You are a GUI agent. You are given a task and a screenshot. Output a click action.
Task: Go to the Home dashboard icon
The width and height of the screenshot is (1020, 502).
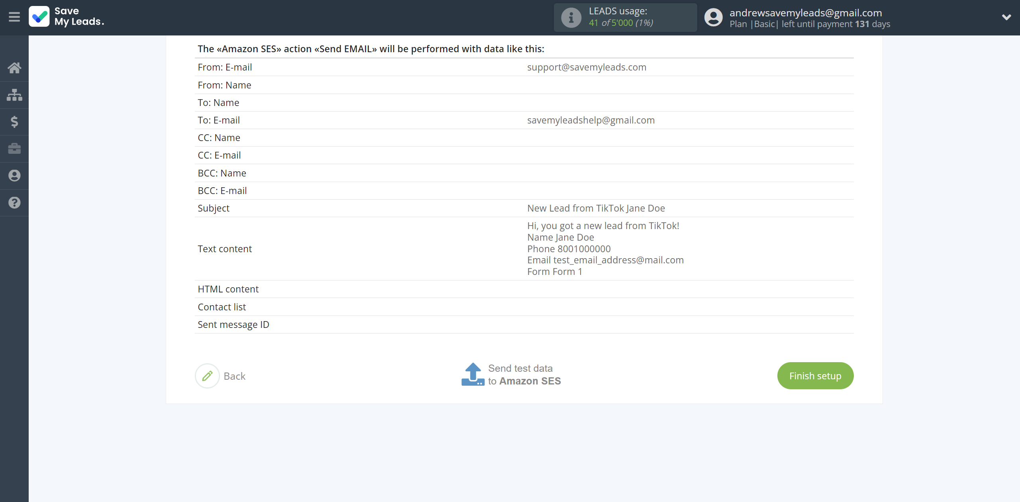(14, 68)
